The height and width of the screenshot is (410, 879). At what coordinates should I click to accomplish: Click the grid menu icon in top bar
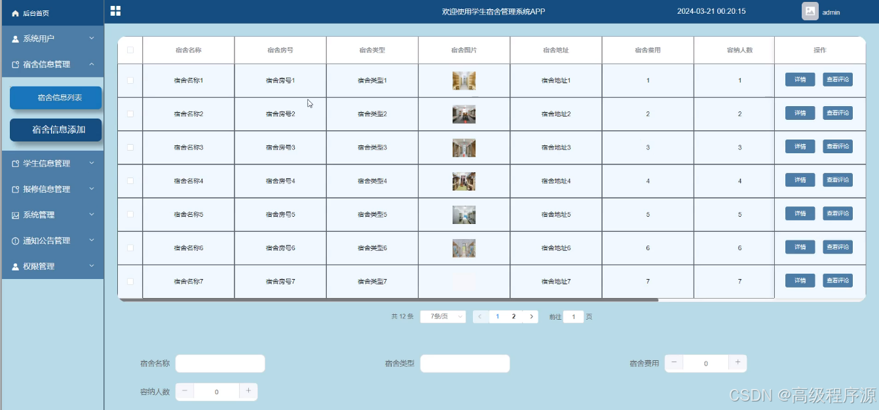tap(115, 10)
